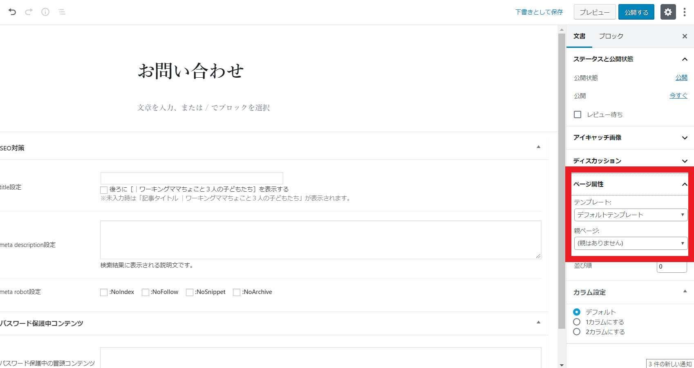Click the redo arrow icon
Screen dimensions: 694x368
coord(29,12)
